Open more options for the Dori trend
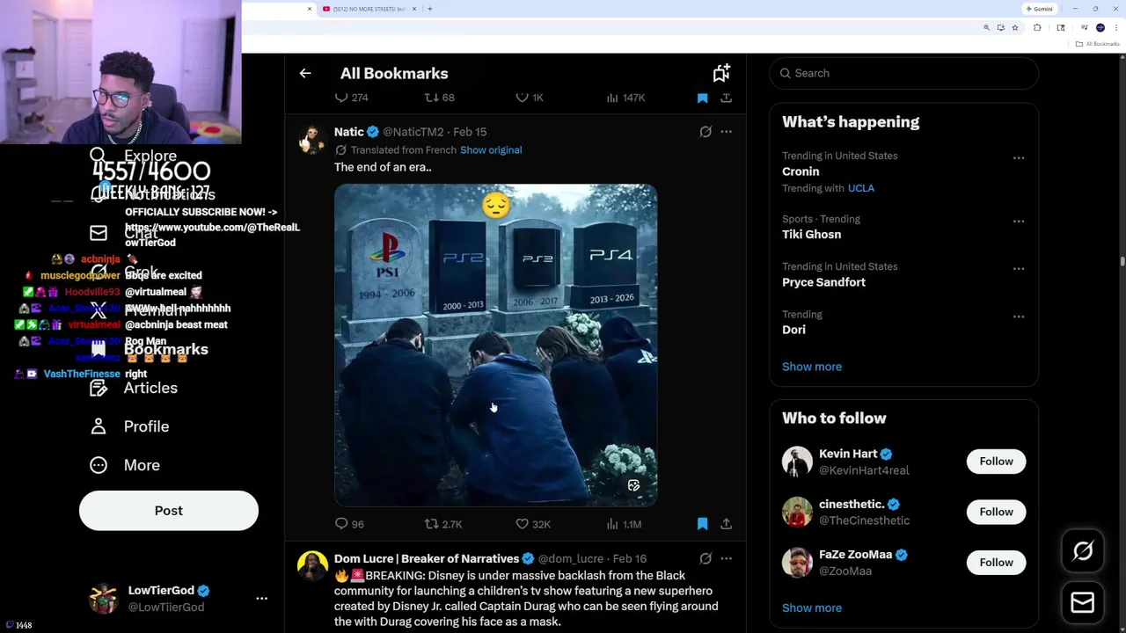 pos(1019,316)
